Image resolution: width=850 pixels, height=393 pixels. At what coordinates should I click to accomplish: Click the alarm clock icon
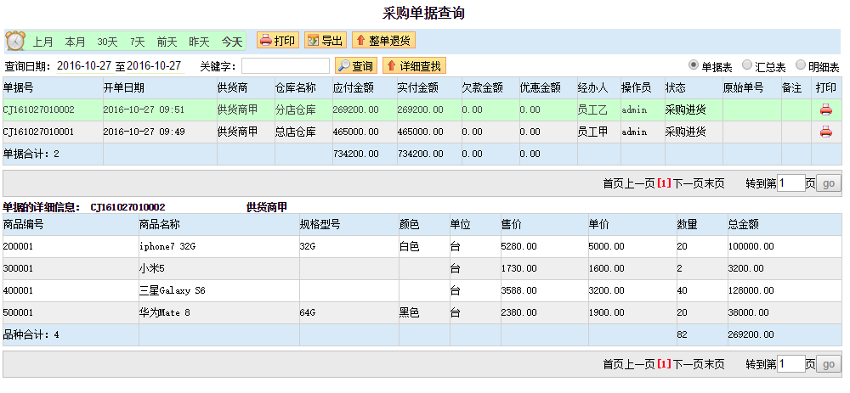(15, 41)
